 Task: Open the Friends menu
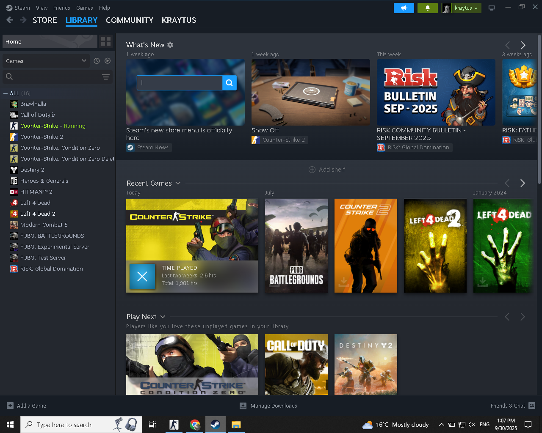point(61,8)
